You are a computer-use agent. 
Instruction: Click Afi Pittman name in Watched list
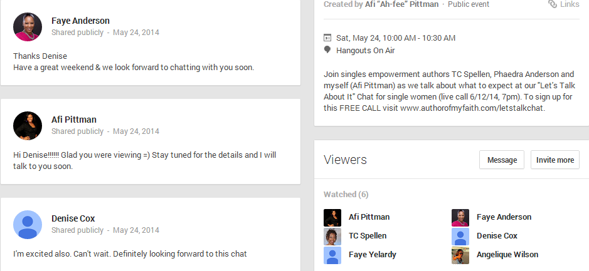(369, 217)
